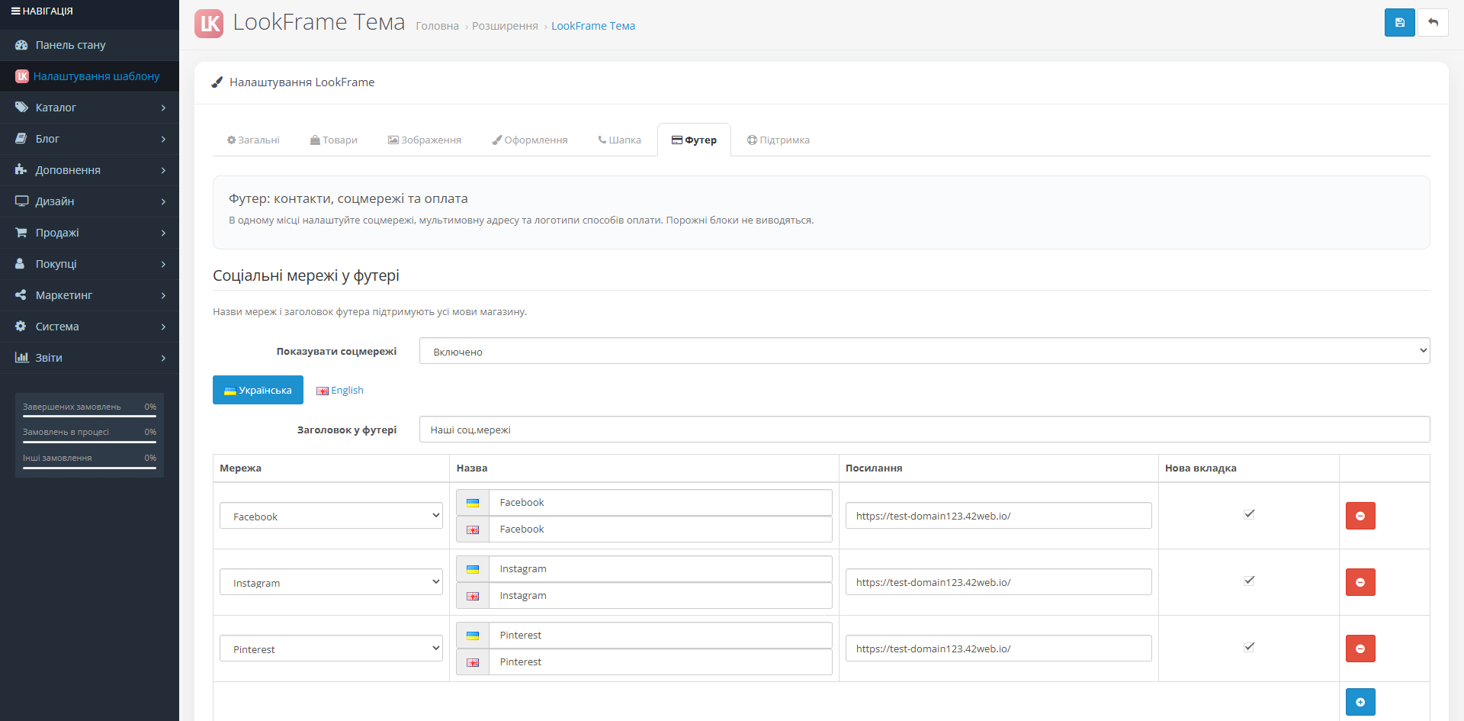This screenshot has height=721, width=1464.
Task: Open the Зображення tab
Action: 425,140
